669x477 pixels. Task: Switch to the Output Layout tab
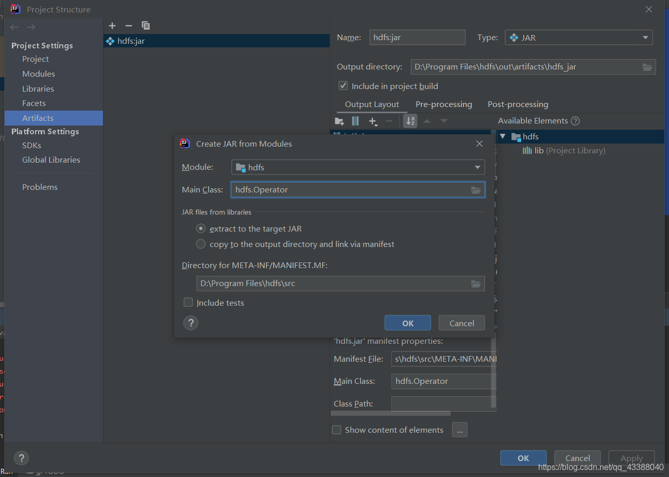[372, 104]
